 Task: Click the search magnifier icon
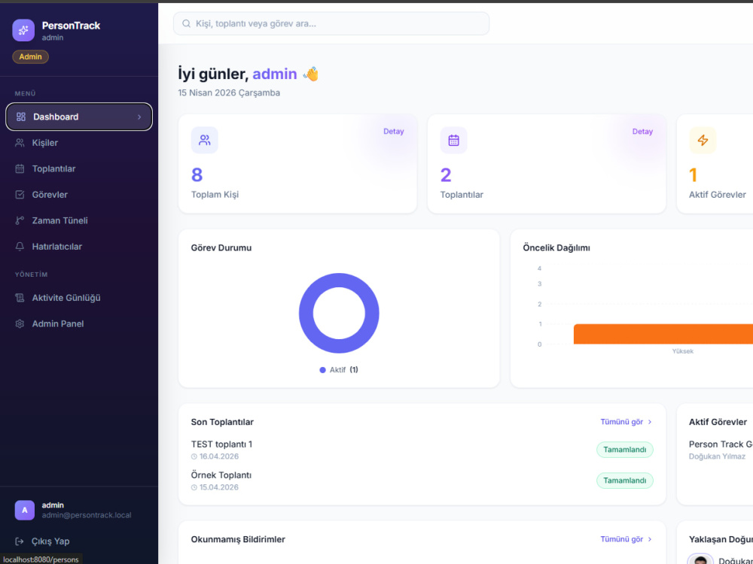[x=186, y=23]
